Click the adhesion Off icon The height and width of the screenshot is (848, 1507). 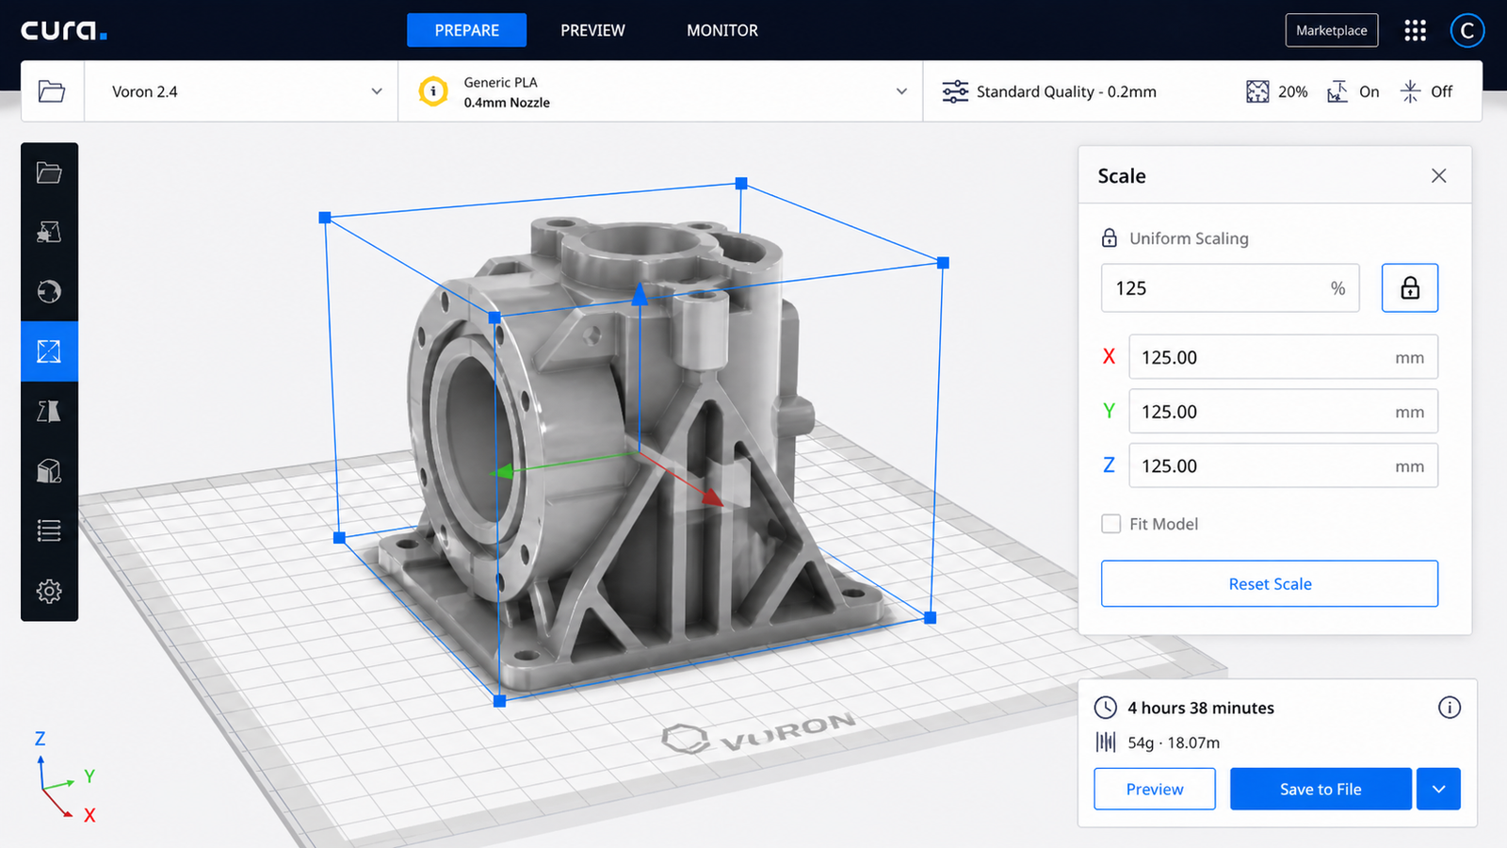pos(1410,91)
